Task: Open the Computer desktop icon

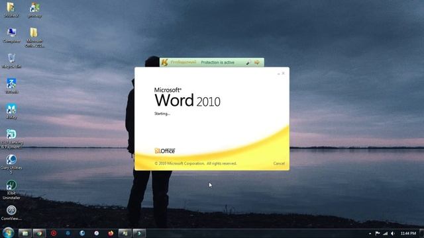Action: pyautogui.click(x=11, y=35)
